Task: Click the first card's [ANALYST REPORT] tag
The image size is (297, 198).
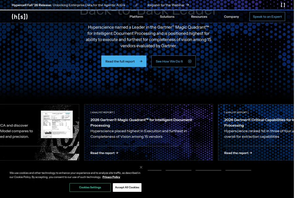Action: 102,112
